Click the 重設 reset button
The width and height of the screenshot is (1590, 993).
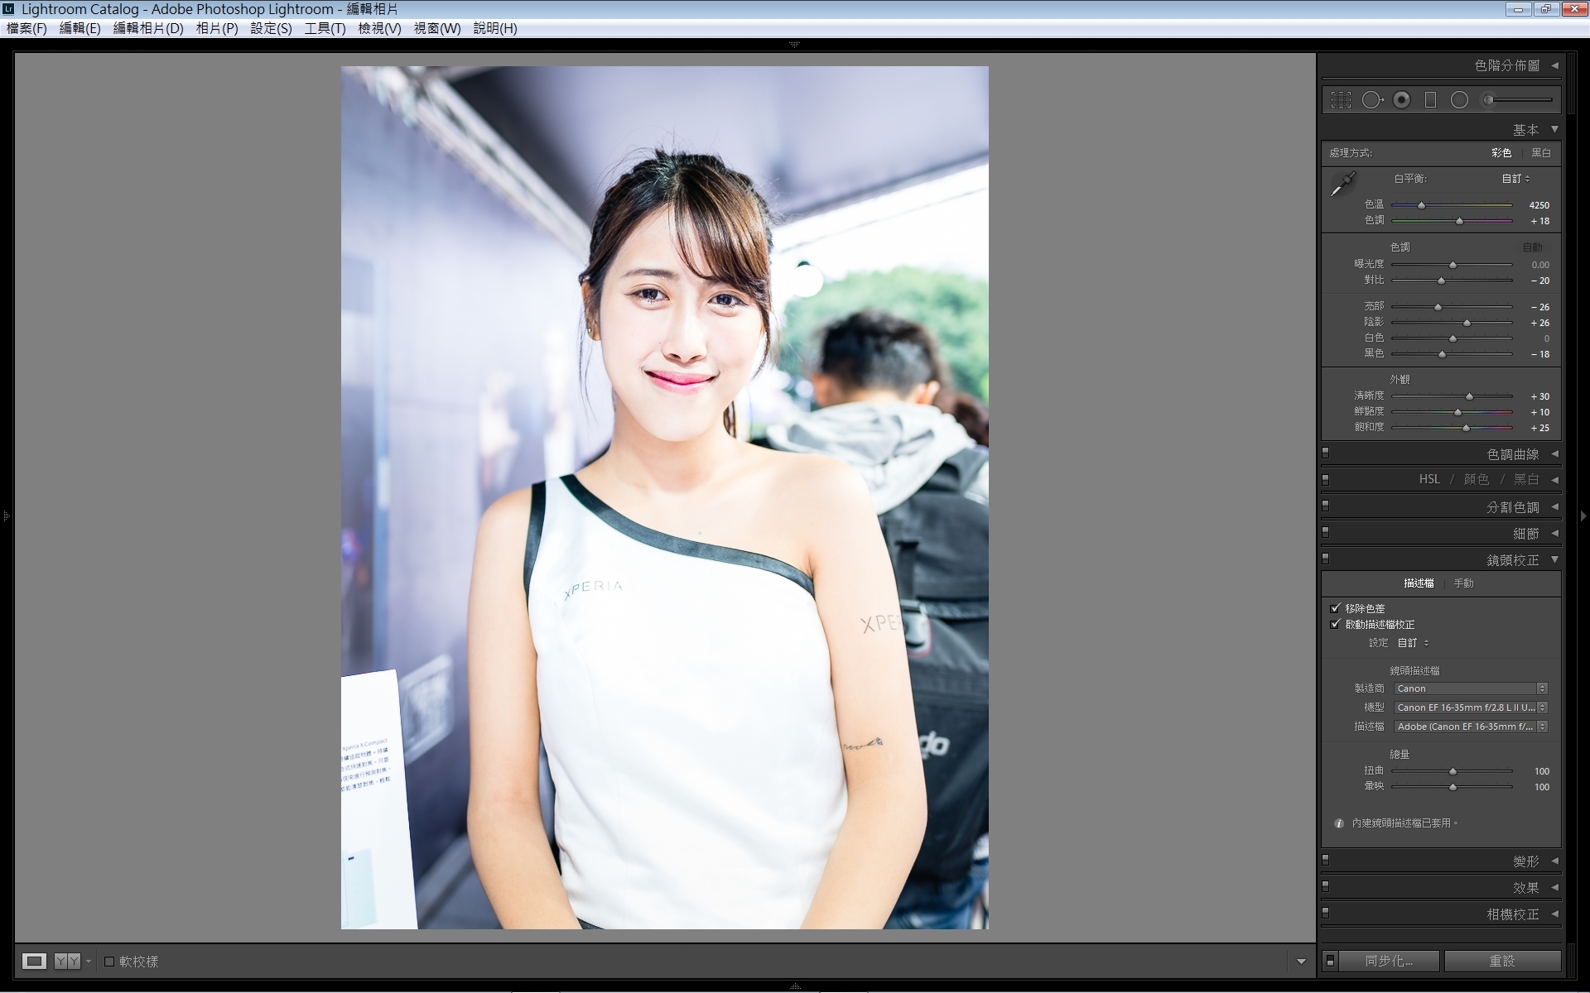(1502, 961)
